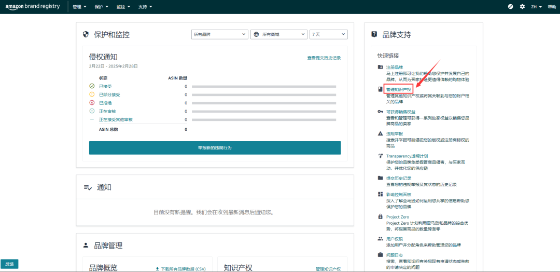The image size is (560, 272).
Task: Click the briefcase icon beside 问题日志
Action: [381, 255]
